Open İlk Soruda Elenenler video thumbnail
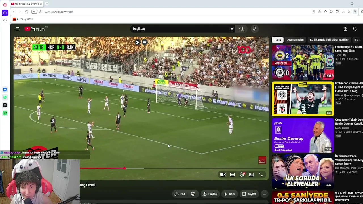 (303, 172)
